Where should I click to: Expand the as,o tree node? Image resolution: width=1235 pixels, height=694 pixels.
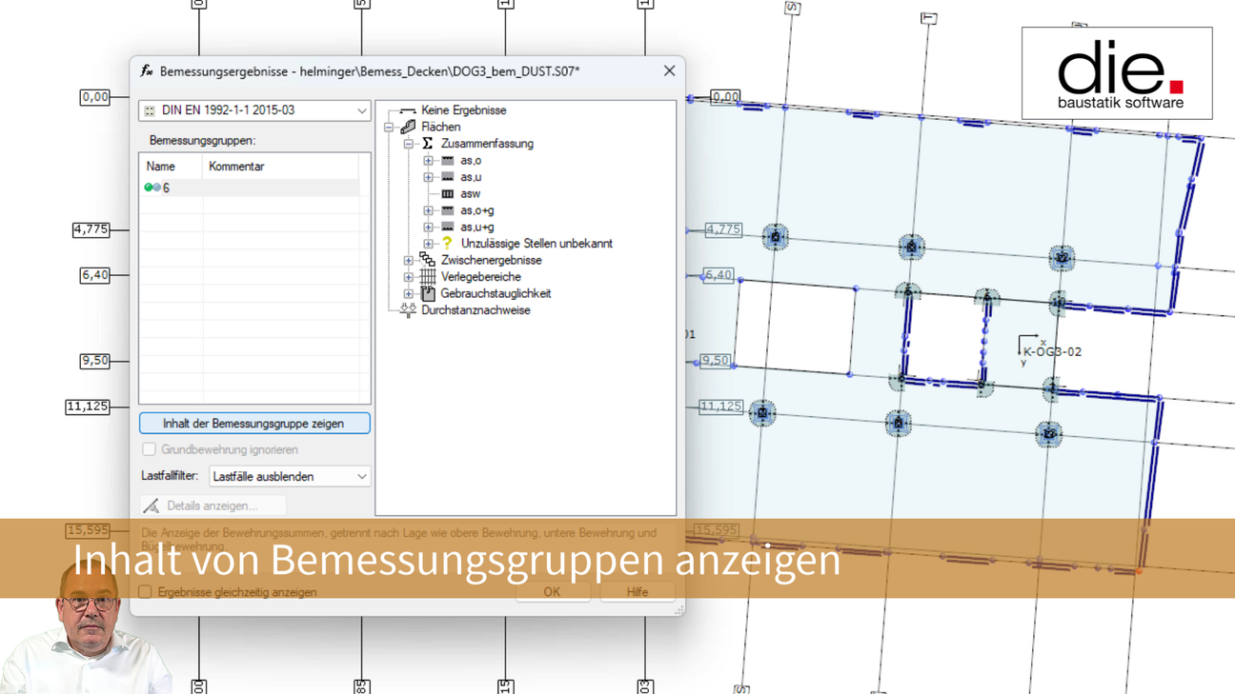(x=428, y=161)
